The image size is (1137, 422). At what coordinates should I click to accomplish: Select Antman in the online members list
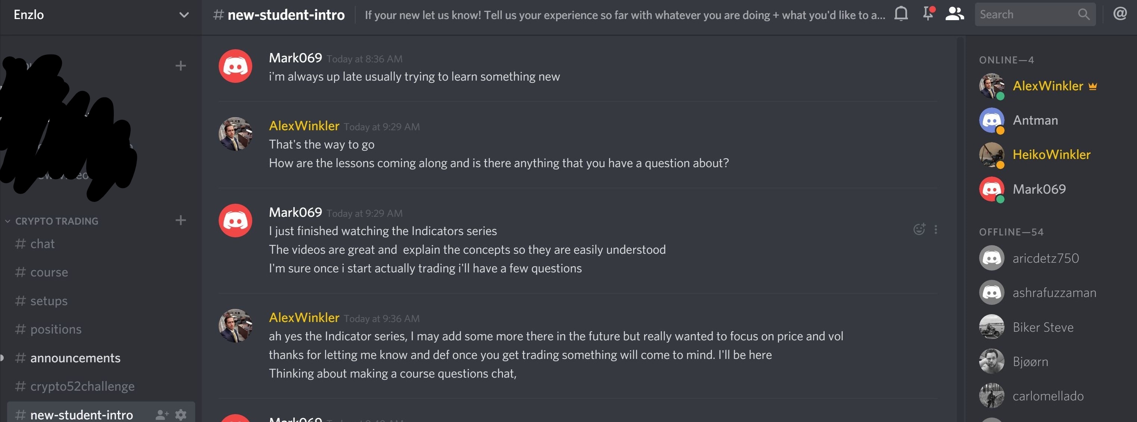[1035, 120]
